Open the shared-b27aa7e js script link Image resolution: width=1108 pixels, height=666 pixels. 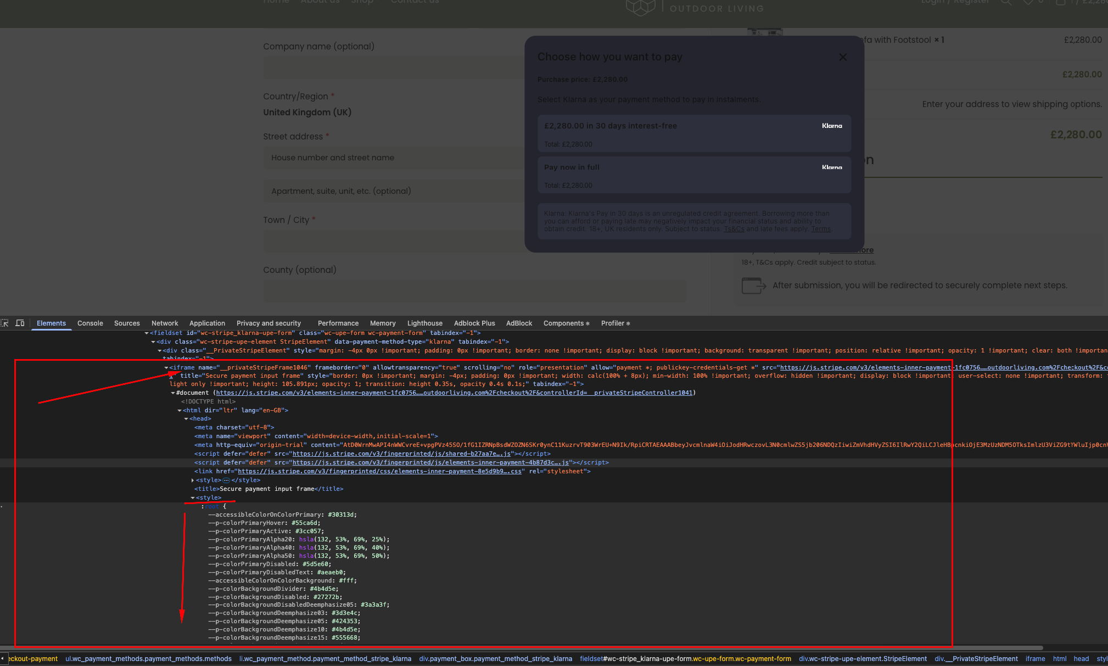[402, 454]
